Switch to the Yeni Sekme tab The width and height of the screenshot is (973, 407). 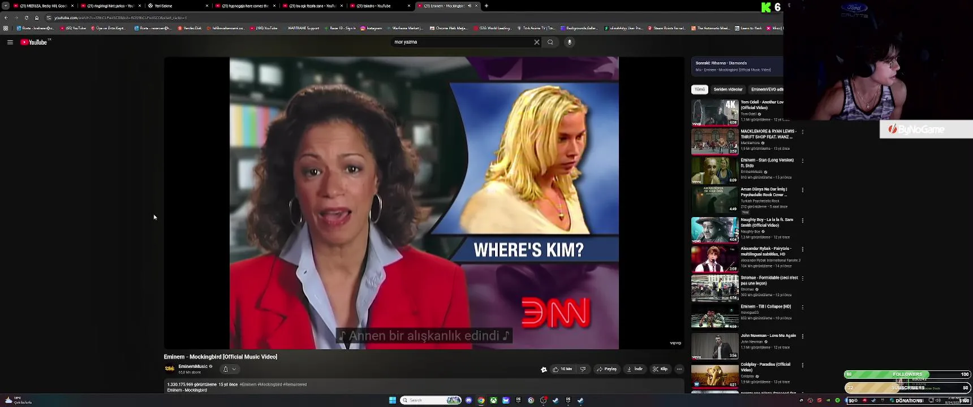[x=178, y=6]
